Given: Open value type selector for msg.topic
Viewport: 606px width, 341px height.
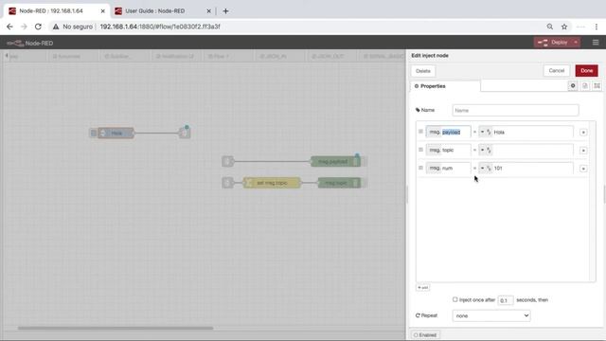Looking at the screenshot, I should point(486,150).
